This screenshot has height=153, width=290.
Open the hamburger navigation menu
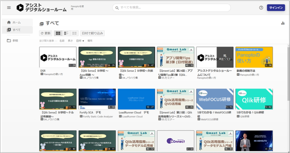(x=9, y=7)
